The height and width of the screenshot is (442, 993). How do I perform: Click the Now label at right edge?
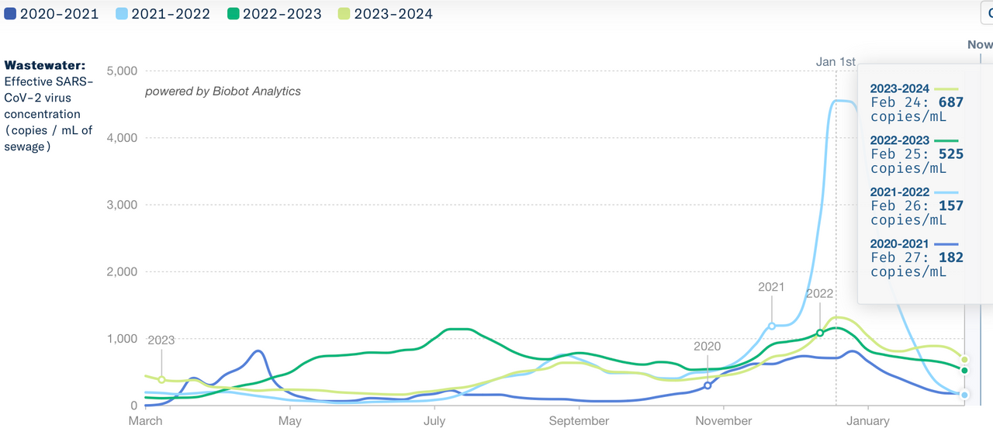pyautogui.click(x=980, y=45)
